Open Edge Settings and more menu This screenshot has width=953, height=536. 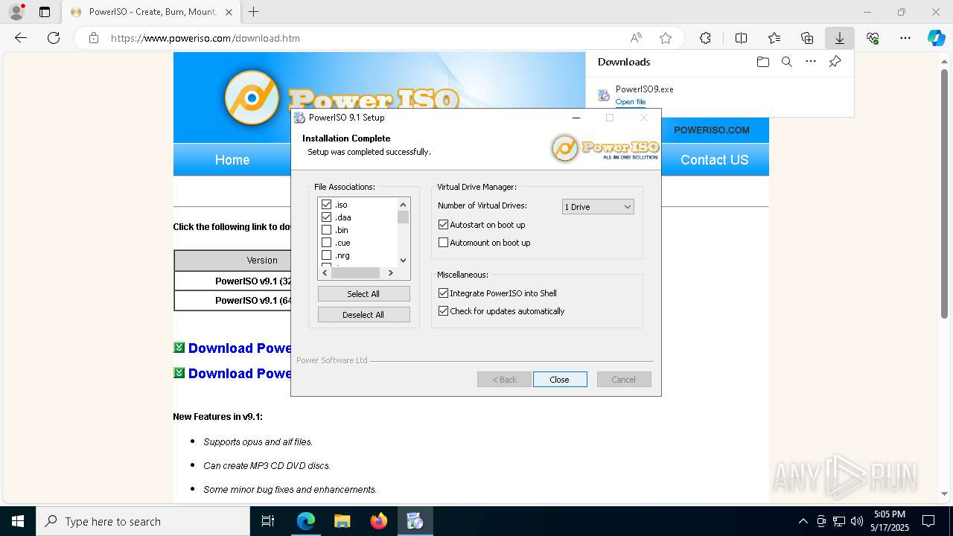click(x=905, y=38)
